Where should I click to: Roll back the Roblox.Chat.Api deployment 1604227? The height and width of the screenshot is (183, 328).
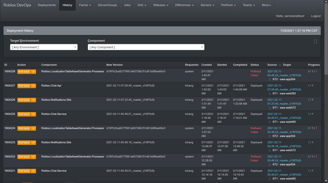click(x=24, y=86)
